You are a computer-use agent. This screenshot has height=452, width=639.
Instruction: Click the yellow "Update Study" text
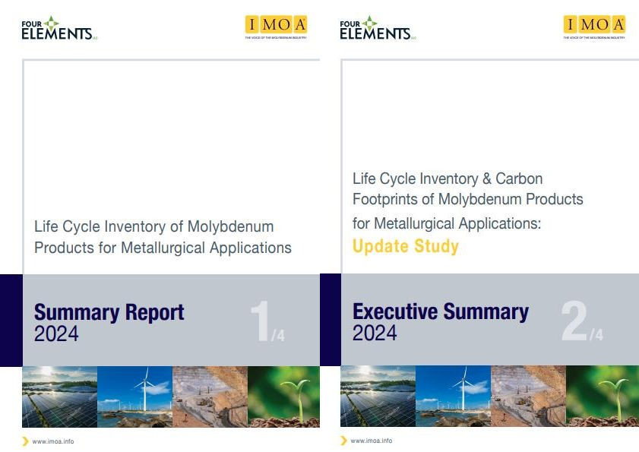pyautogui.click(x=406, y=246)
